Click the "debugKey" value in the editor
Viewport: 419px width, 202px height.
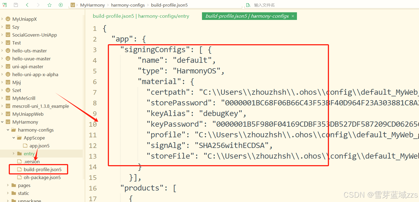coord(220,113)
